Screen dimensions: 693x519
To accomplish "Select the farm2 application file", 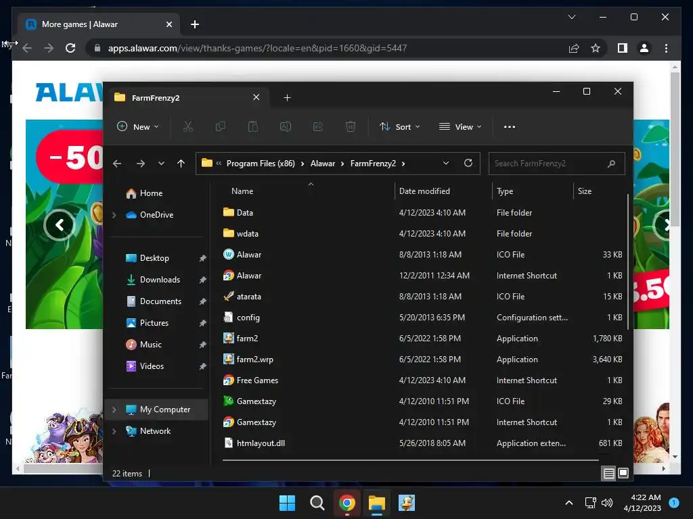I will pos(423,339).
